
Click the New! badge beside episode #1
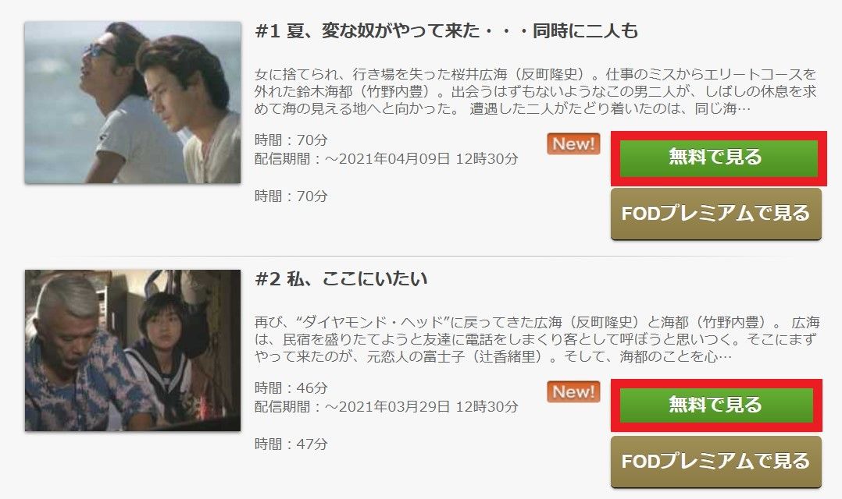click(573, 143)
